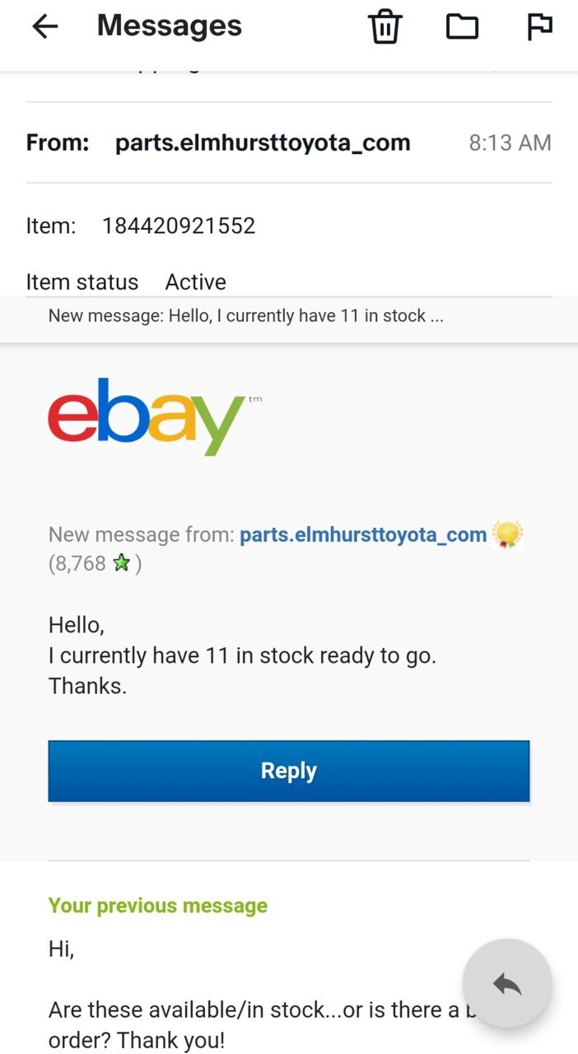Tap the back arrow icon

(x=45, y=26)
